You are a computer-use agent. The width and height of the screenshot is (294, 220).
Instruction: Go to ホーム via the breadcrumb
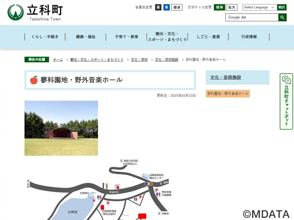(x=58, y=59)
